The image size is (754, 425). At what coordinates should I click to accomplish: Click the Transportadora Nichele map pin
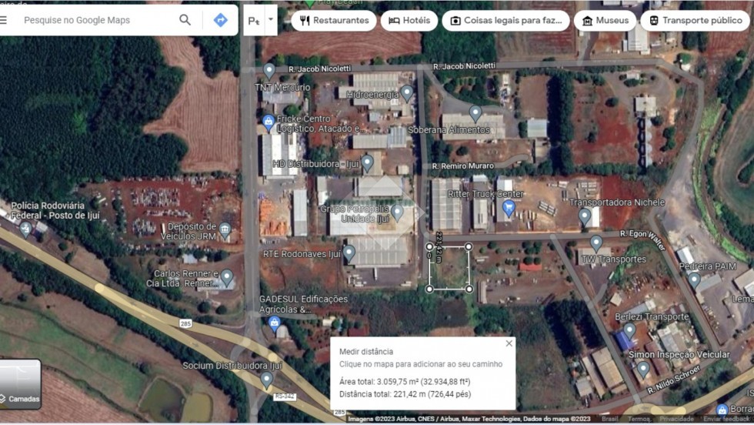pos(584,217)
